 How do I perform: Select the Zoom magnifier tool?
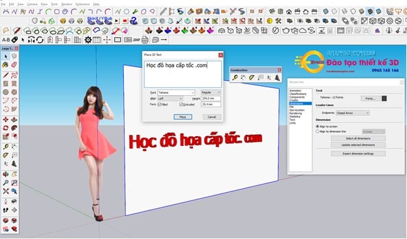pos(6,183)
